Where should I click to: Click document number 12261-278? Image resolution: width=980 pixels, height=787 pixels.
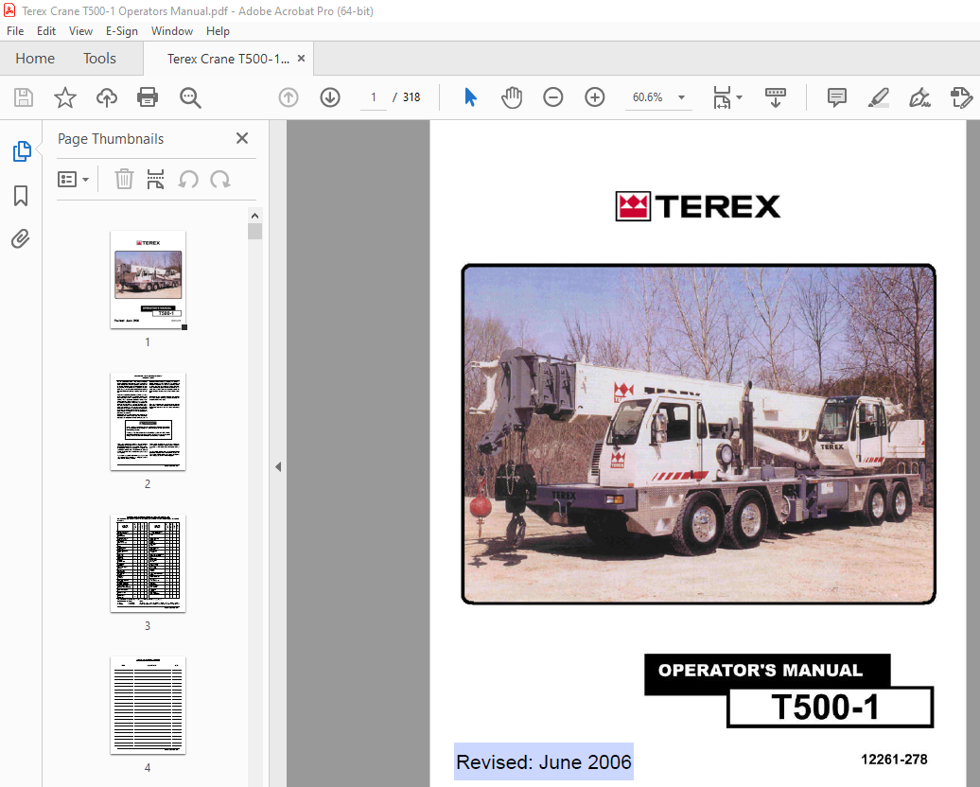894,760
